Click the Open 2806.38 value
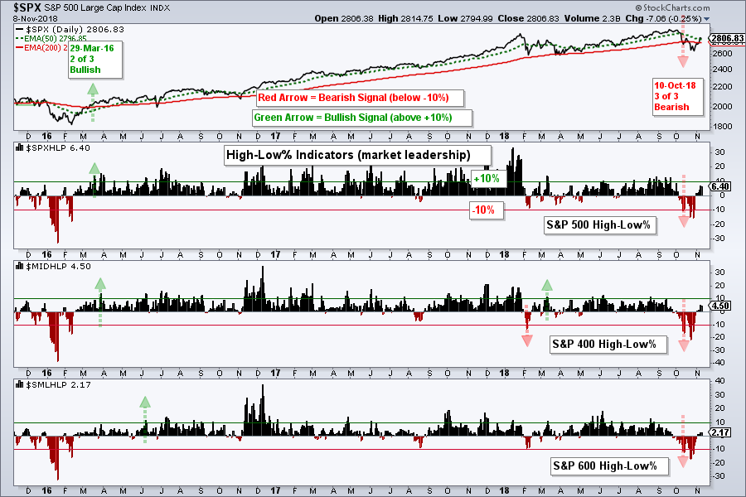The width and height of the screenshot is (746, 497). tap(343, 18)
